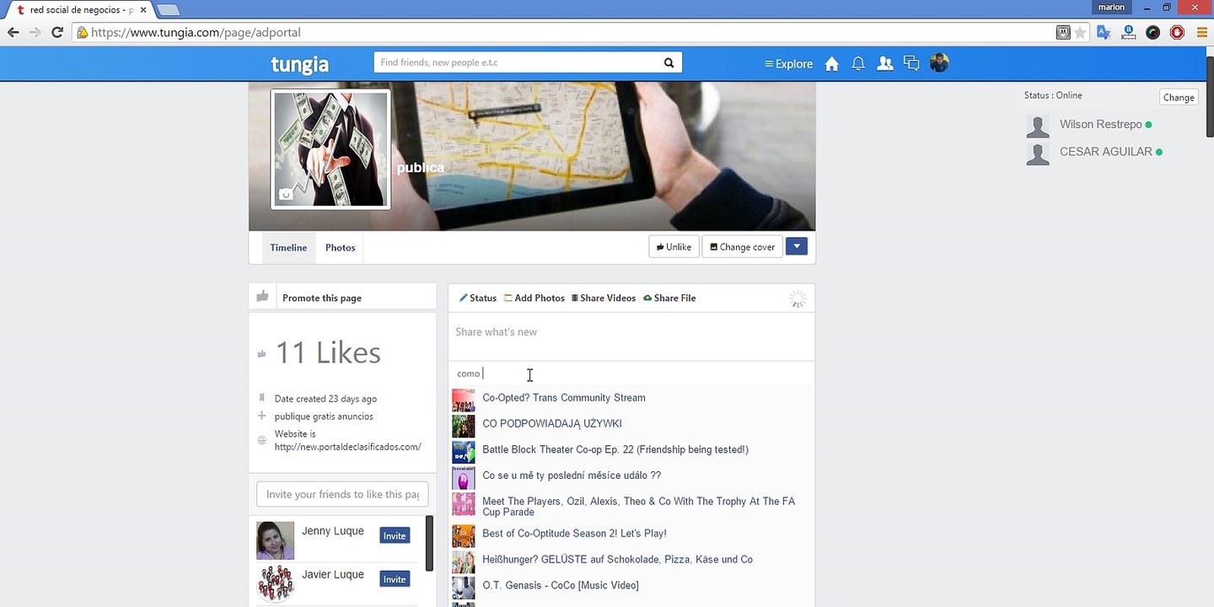
Task: Open the messages chat icon
Action: (x=911, y=63)
